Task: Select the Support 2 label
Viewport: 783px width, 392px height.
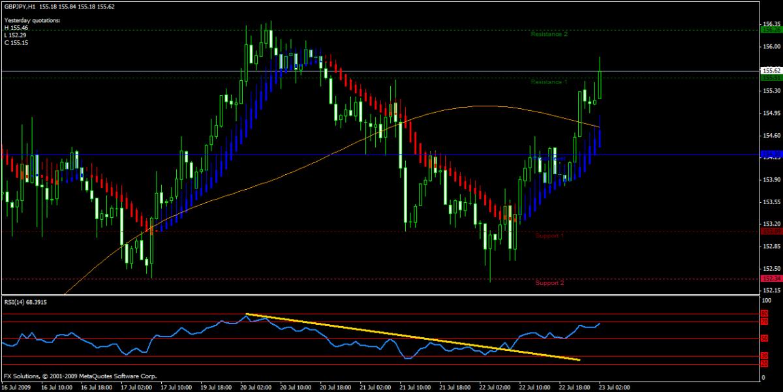Action: pos(549,283)
